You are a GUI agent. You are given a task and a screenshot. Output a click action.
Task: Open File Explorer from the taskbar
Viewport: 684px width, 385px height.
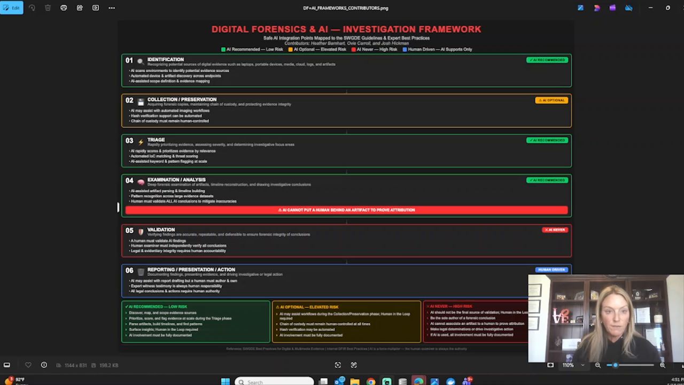click(x=355, y=381)
